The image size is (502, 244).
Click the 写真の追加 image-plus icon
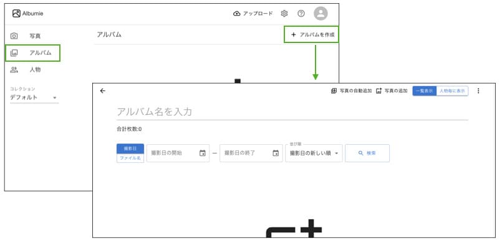[x=379, y=91]
